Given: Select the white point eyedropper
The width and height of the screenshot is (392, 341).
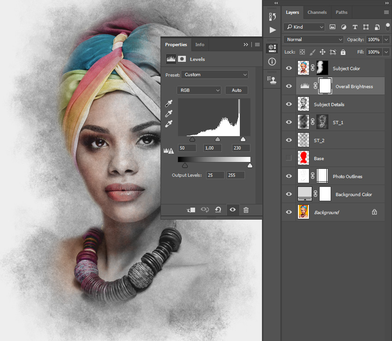Looking at the screenshot, I should pyautogui.click(x=169, y=123).
